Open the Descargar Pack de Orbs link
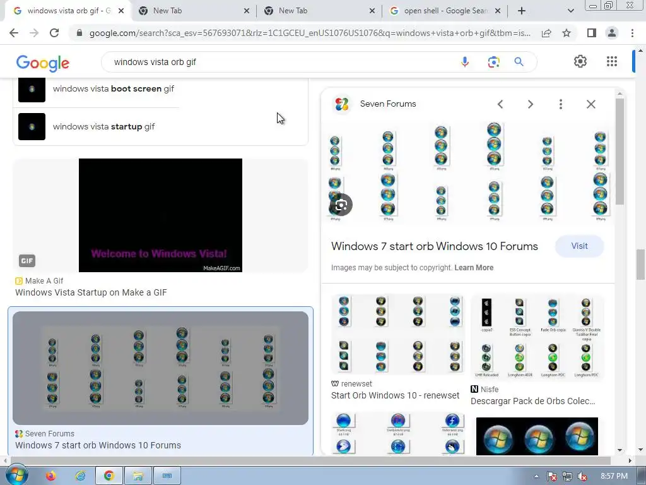 click(532, 401)
